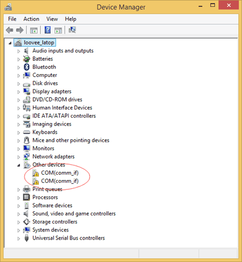The image size is (242, 262).
Task: Expand the Network adapters node
Action: (19, 157)
